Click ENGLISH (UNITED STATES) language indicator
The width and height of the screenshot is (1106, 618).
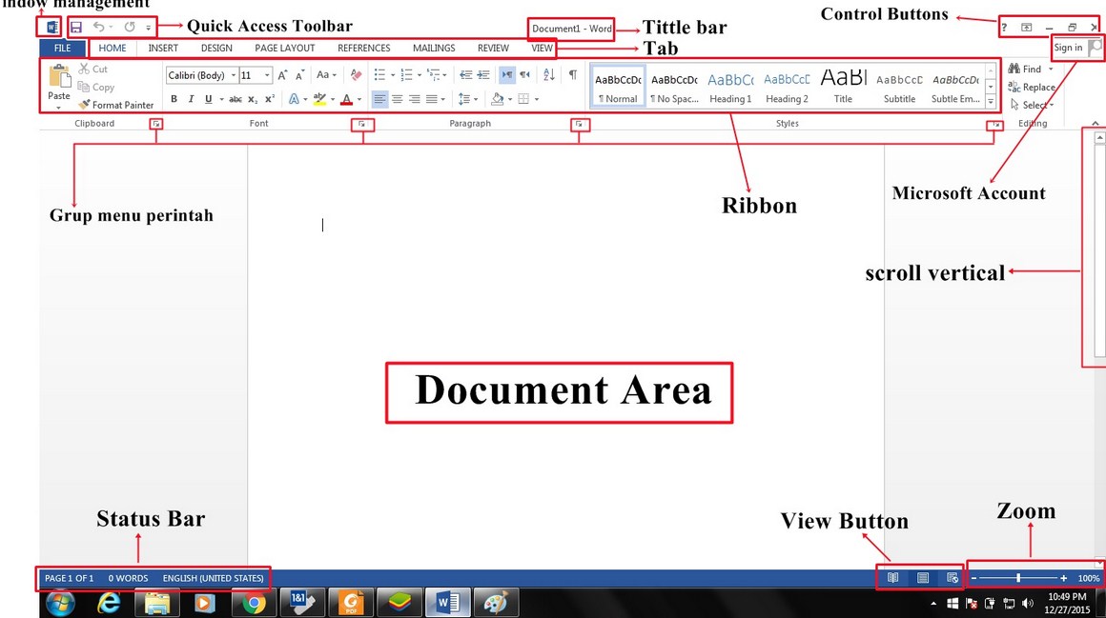213,578
